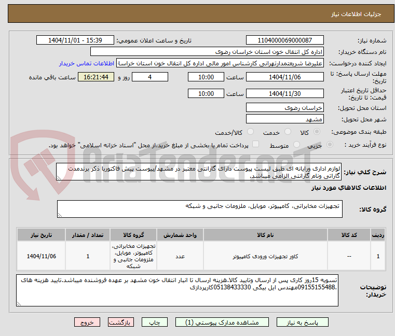The width and height of the screenshot is (395, 336).
Task: Click the ردیف column header
Action: [x=378, y=235]
